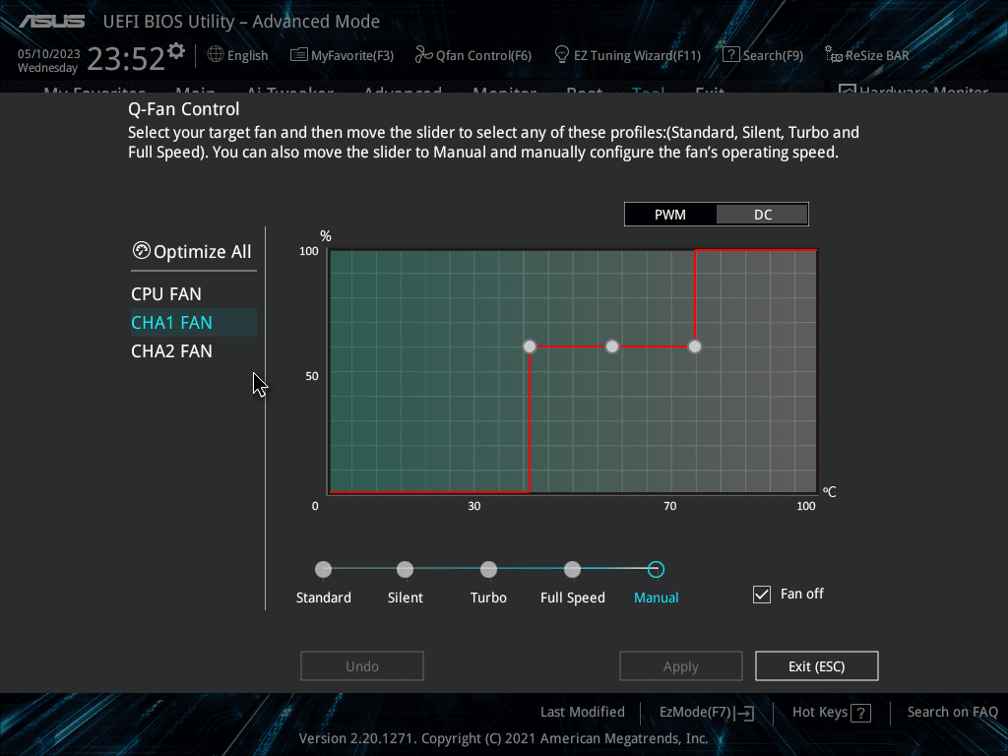Image resolution: width=1008 pixels, height=756 pixels.
Task: Uncheck the Fan off checkbox
Action: point(762,594)
